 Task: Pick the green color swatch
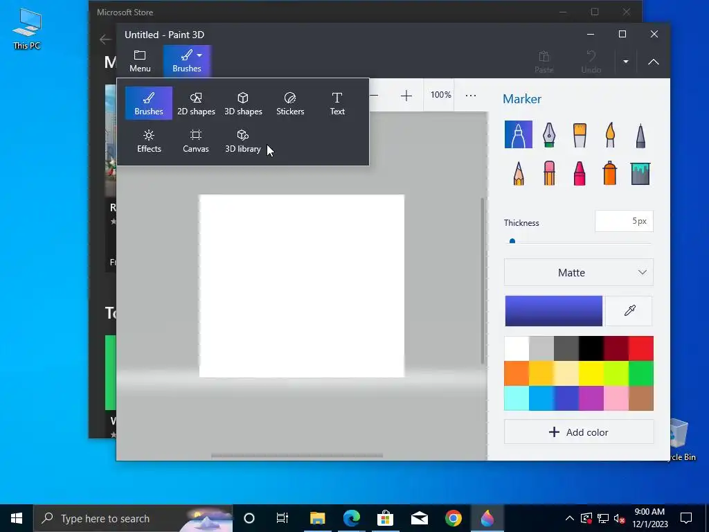(x=640, y=373)
